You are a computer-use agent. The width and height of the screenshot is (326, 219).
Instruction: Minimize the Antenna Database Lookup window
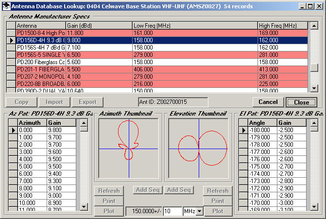click(302, 6)
